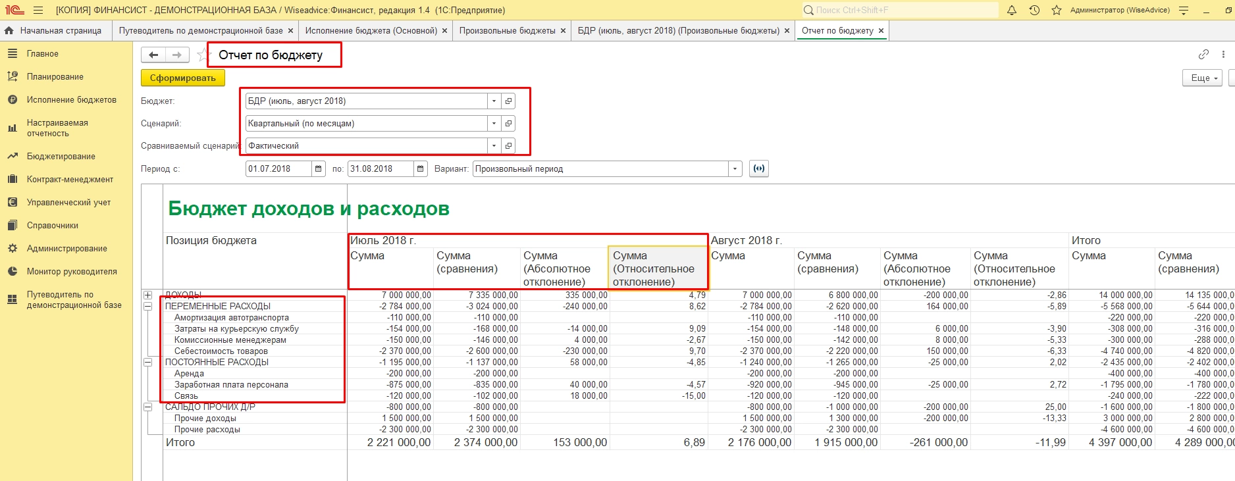Click the Сформировать button
Viewport: 1235px width, 481px height.
coord(182,78)
